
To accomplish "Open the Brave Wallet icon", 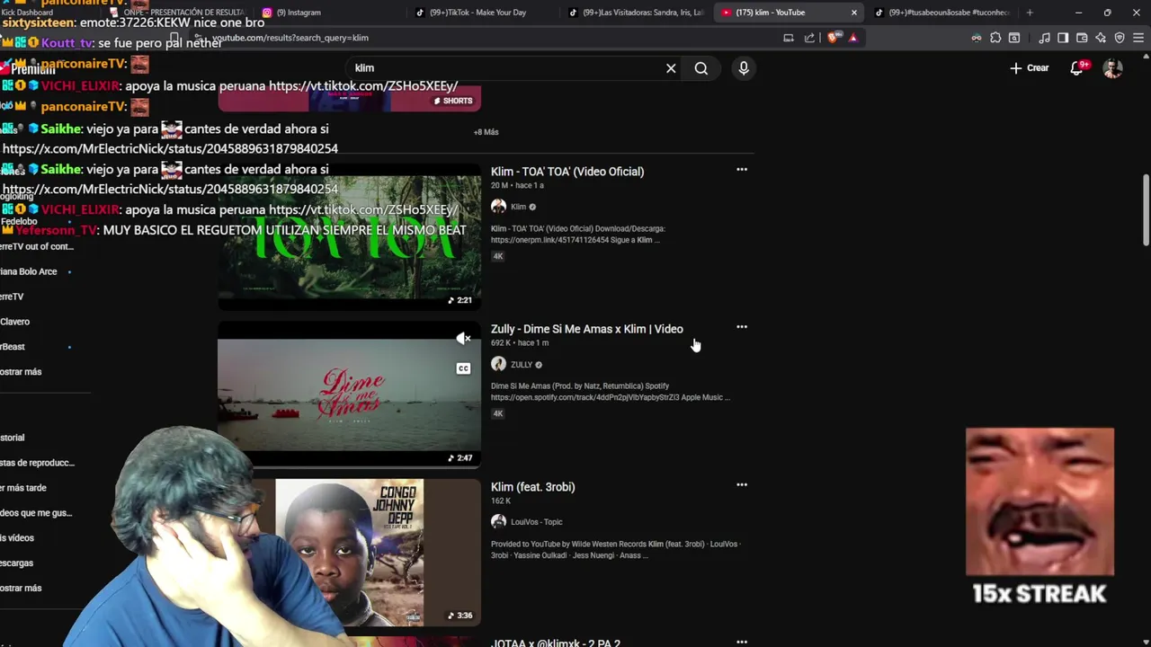I will pyautogui.click(x=1082, y=38).
